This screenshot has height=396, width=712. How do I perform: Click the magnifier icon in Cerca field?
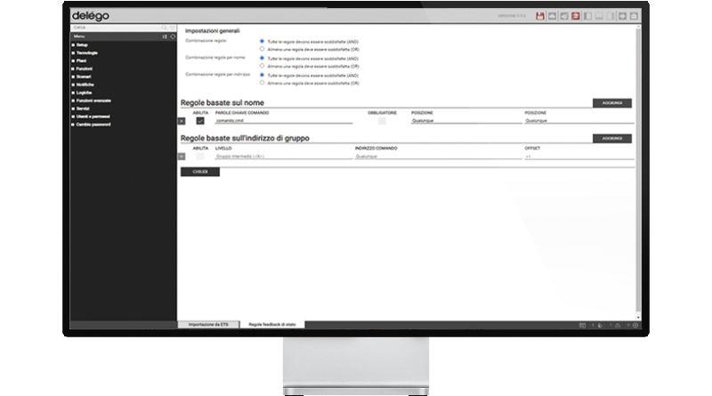coord(165,28)
